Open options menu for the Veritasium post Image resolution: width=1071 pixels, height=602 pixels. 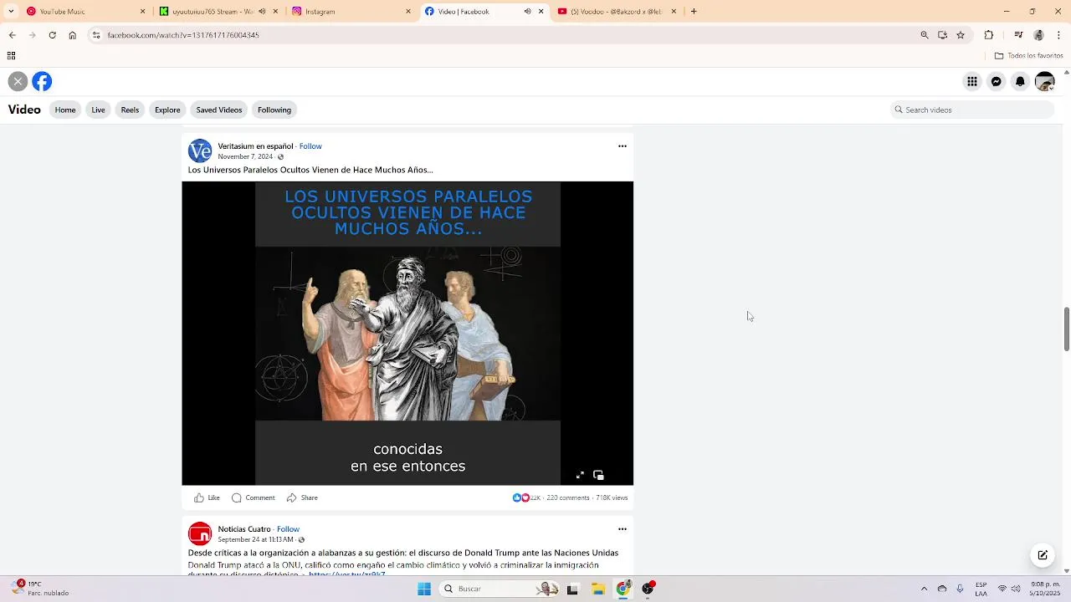(623, 146)
